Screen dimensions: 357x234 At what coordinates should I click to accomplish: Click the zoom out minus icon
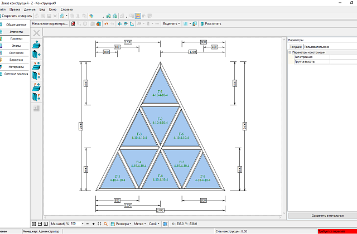pyautogui.click(x=88, y=224)
